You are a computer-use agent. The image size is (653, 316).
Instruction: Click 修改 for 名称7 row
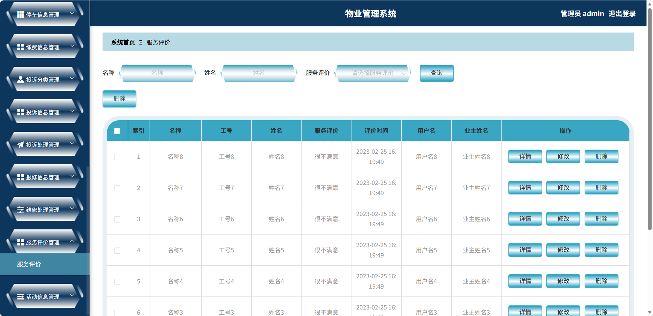563,188
